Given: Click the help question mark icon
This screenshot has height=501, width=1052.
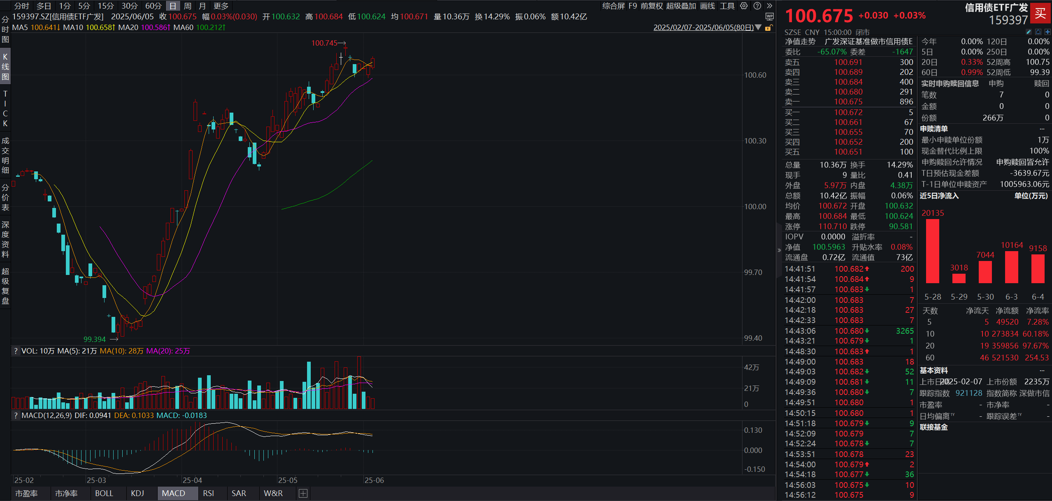Looking at the screenshot, I should (757, 6).
